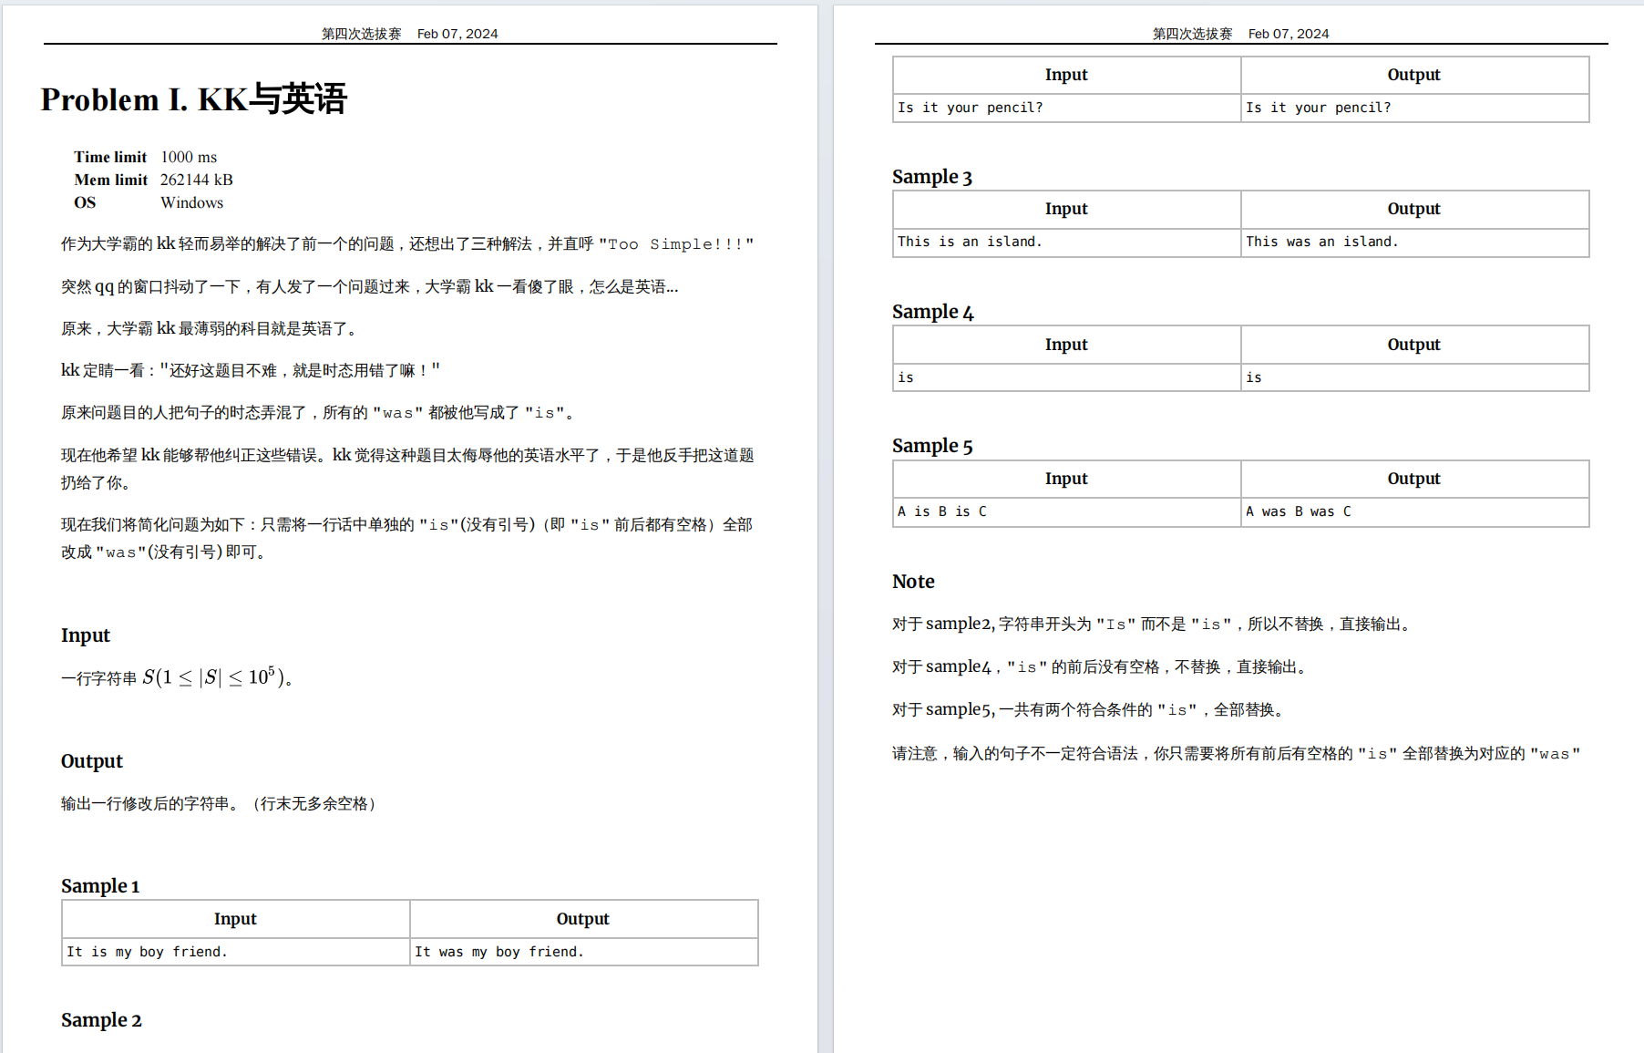
Task: Click the 'Windows' OS value
Action: tap(191, 202)
